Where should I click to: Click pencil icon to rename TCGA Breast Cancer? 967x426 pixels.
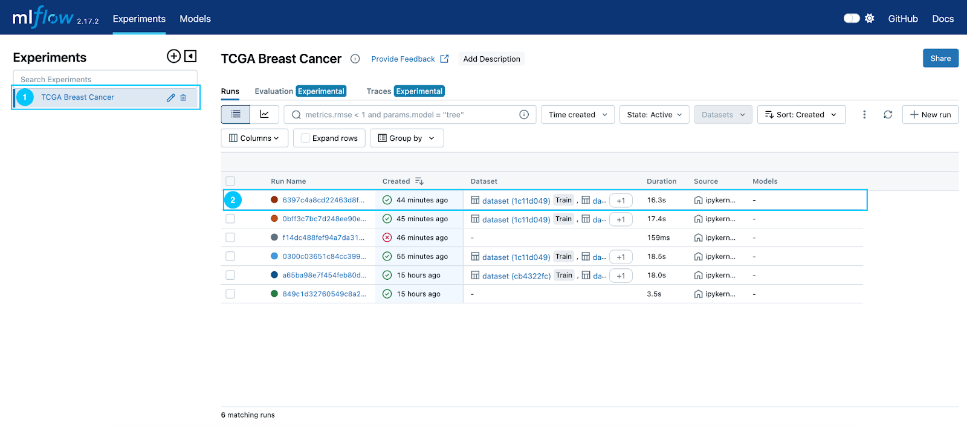(x=170, y=98)
